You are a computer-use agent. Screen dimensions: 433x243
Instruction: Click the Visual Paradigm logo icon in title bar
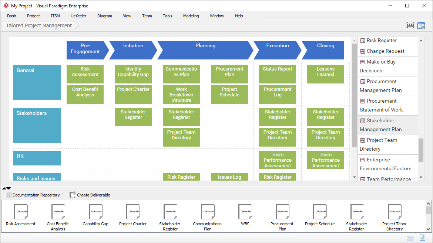pyautogui.click(x=6, y=6)
